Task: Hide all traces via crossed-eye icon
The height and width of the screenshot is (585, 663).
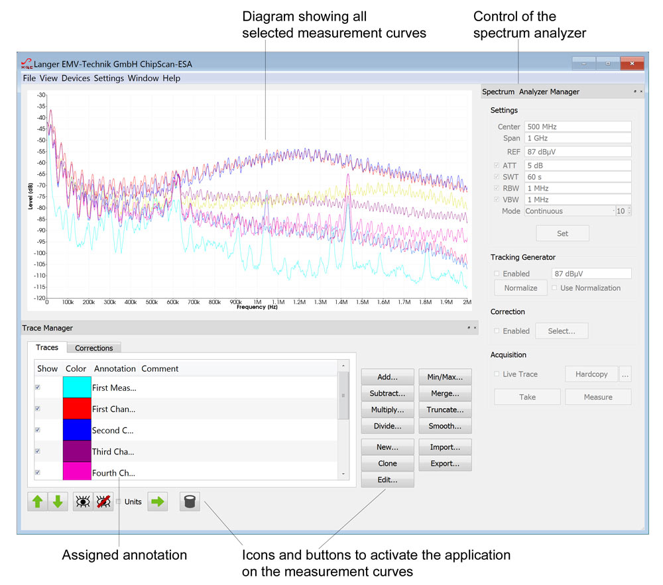Action: tap(103, 502)
